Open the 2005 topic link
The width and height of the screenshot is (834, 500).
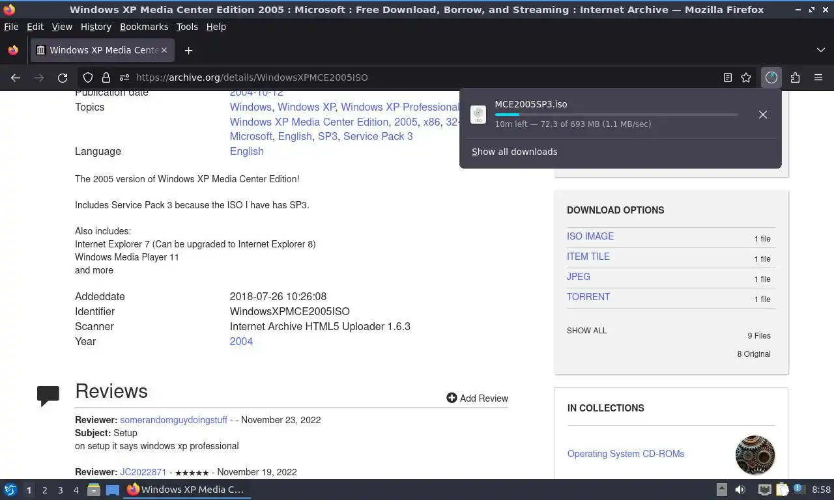click(405, 122)
